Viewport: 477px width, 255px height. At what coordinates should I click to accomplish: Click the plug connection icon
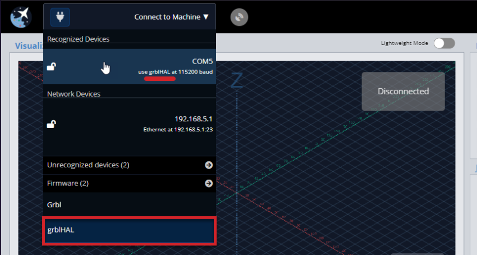(60, 17)
